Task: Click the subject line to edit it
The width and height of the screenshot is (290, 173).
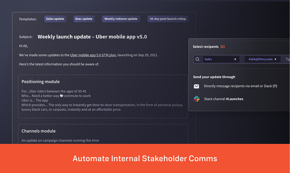Action: click(x=92, y=37)
